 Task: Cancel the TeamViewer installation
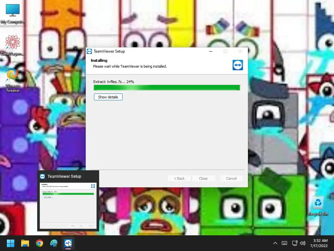click(231, 178)
